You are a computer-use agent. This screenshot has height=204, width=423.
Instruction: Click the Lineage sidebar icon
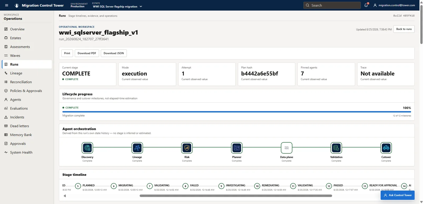coord(6,73)
